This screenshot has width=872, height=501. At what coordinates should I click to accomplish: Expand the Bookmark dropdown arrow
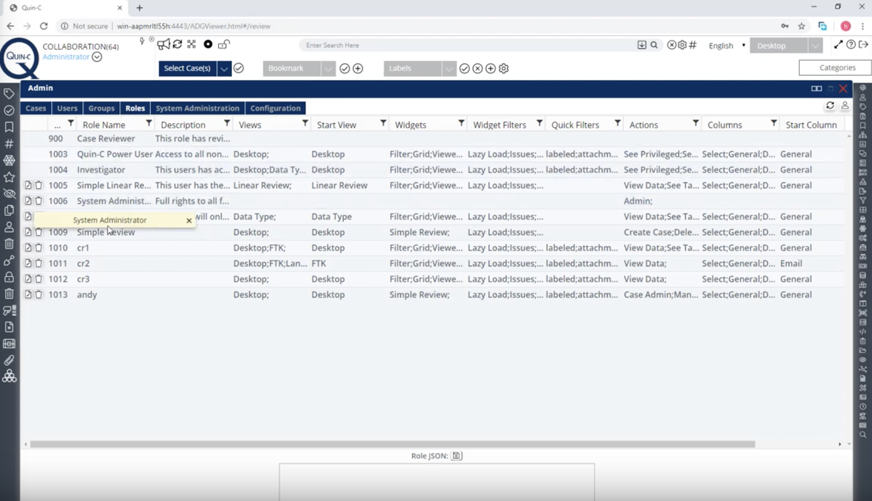point(328,69)
